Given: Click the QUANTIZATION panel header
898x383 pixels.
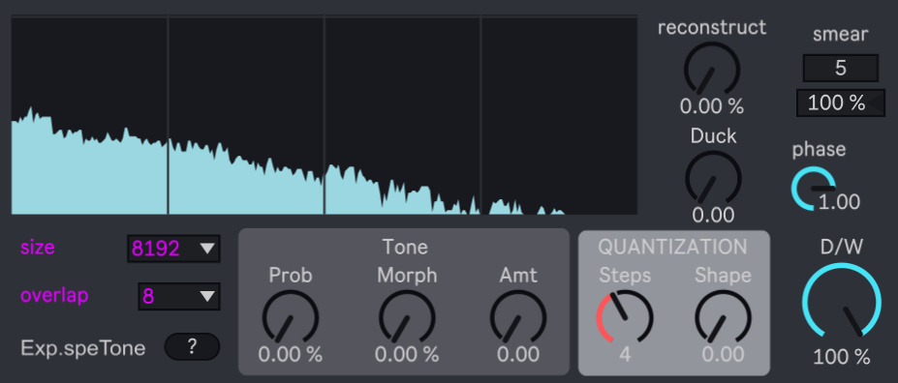Looking at the screenshot, I should point(673,247).
